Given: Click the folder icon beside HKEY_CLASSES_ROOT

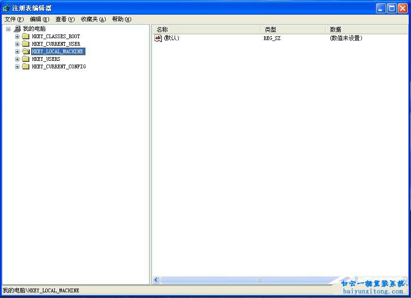Looking at the screenshot, I should [x=25, y=36].
